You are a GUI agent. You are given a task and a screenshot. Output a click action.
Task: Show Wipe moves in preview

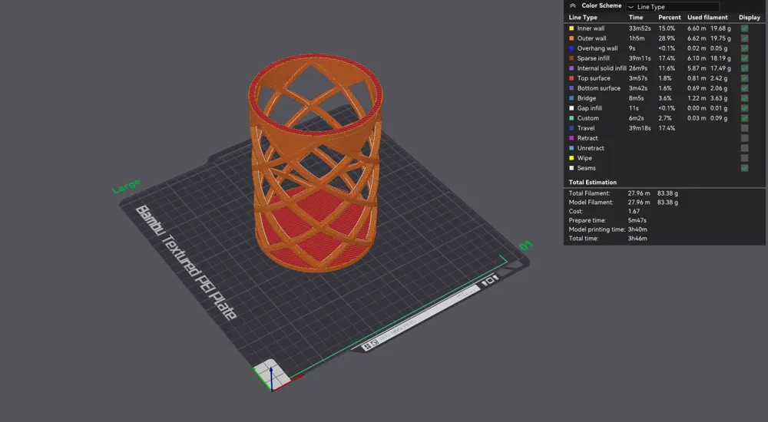744,158
